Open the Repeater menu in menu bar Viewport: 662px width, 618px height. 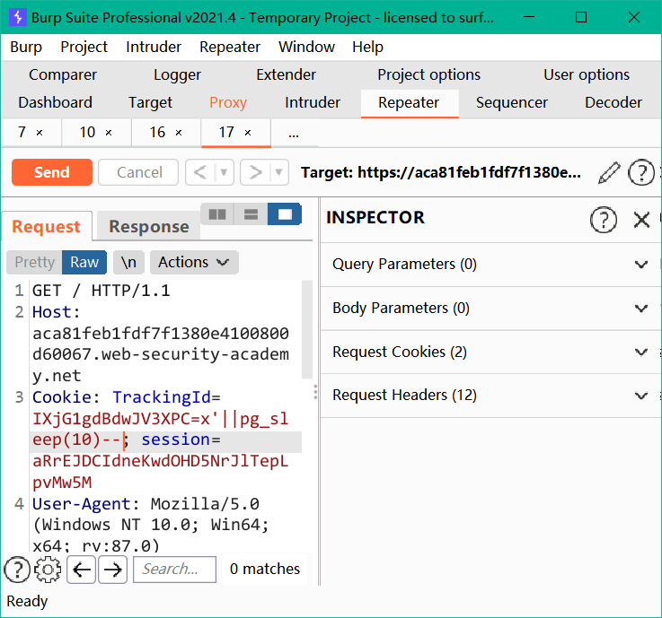coord(230,47)
